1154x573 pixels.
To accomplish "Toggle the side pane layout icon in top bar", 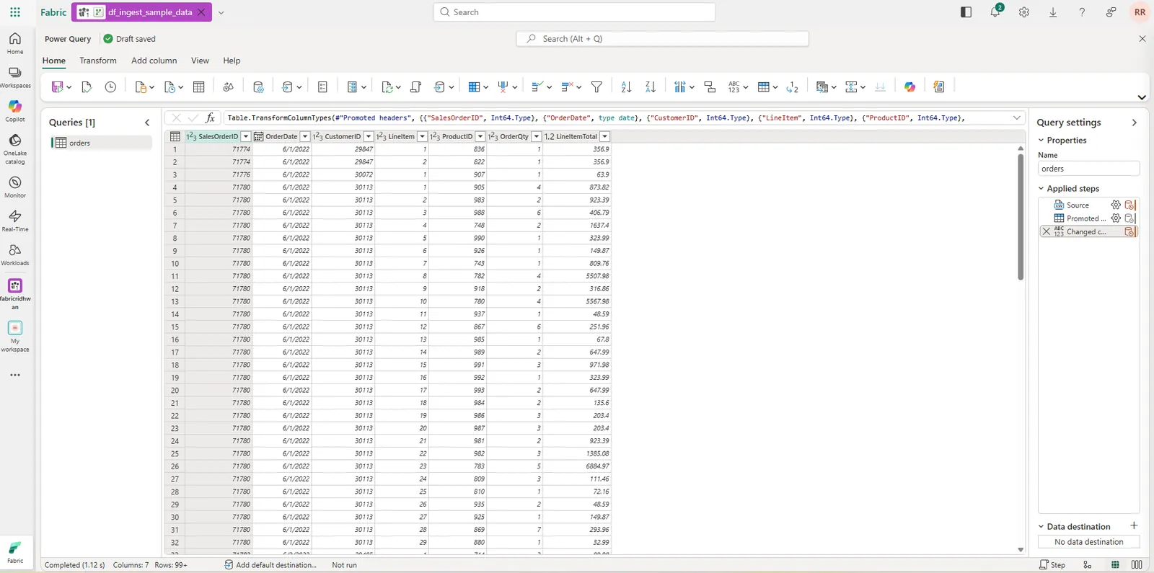I will (x=966, y=12).
